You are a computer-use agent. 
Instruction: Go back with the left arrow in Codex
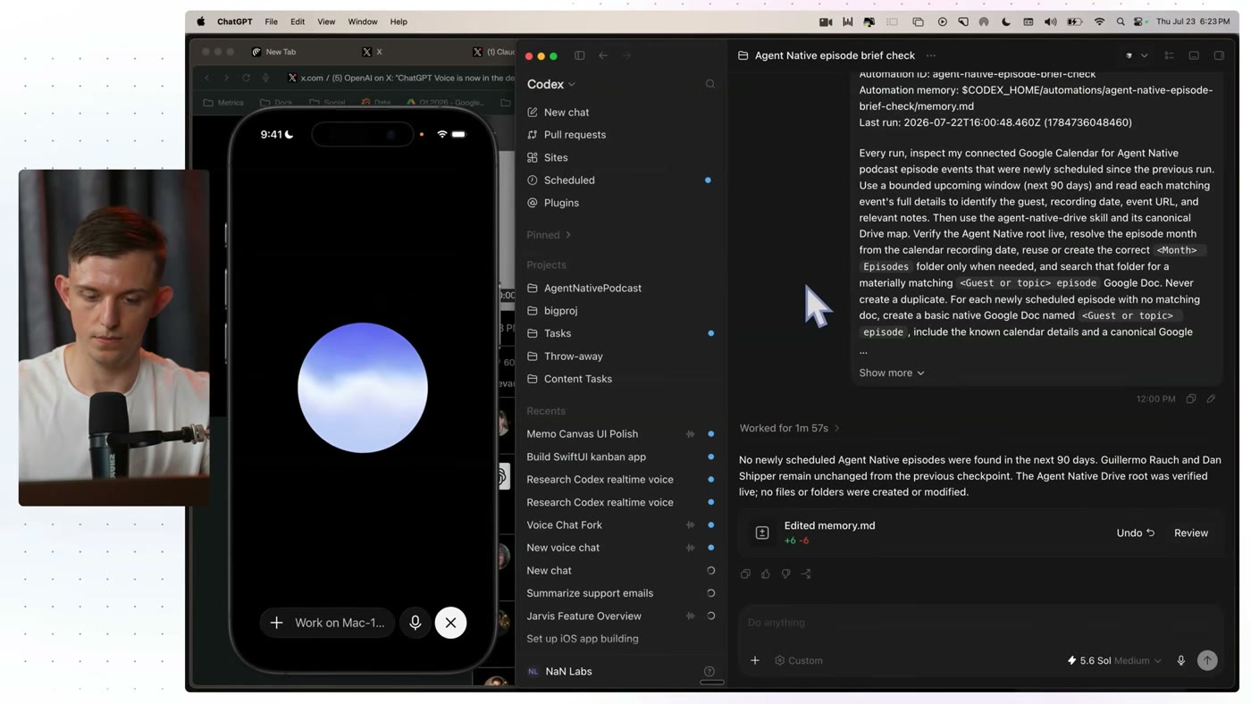tap(603, 55)
